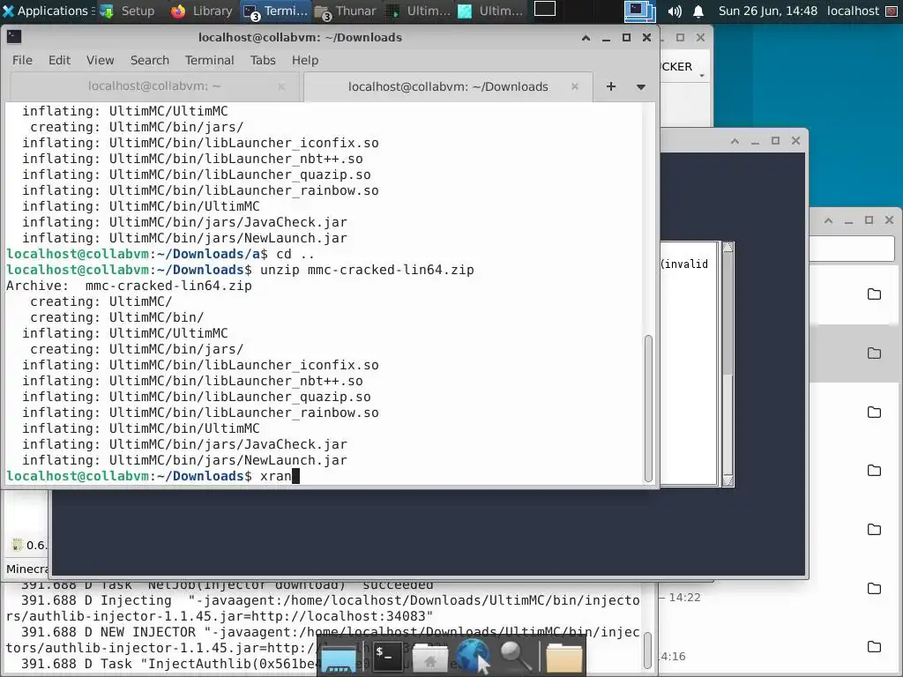Activate the second UltimMC taskbar entry

tap(490, 11)
